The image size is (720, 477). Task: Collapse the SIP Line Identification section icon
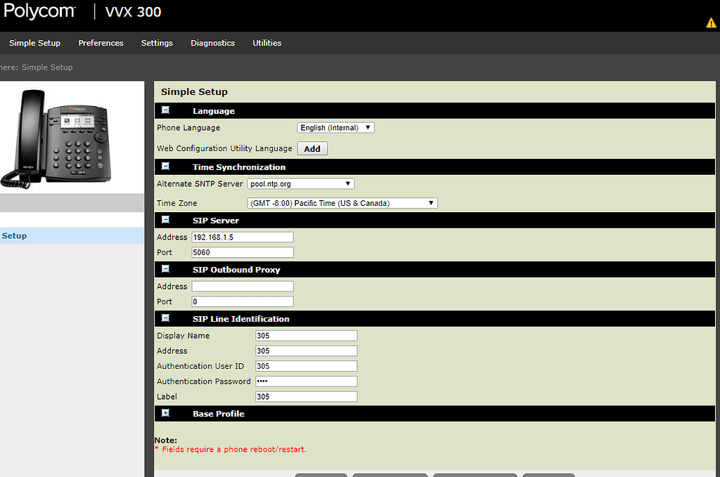click(x=165, y=318)
